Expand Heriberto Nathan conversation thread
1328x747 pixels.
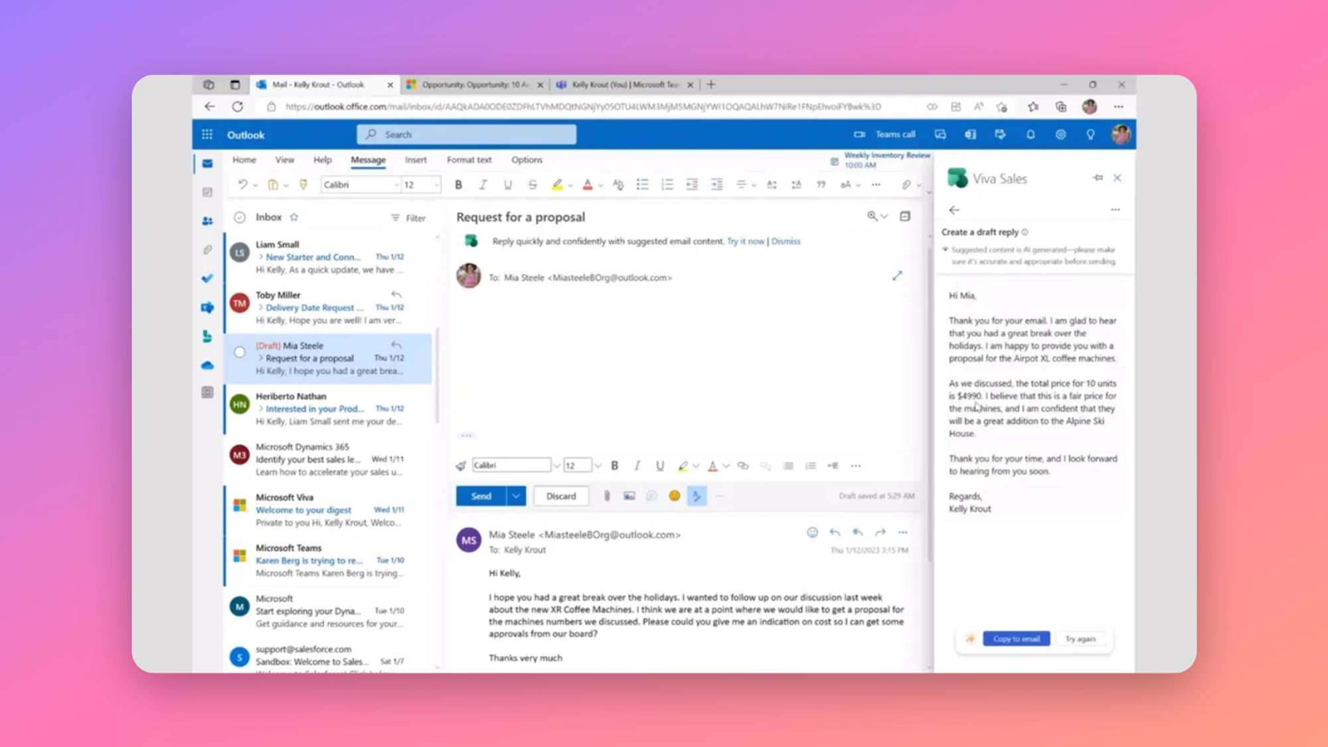tap(261, 409)
